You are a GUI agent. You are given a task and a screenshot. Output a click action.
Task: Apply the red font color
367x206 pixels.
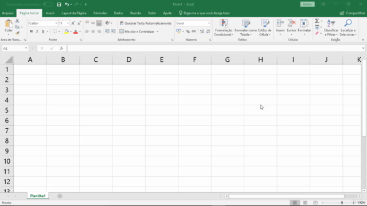[x=75, y=31]
